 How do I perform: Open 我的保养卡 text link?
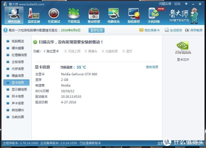pos(152,30)
